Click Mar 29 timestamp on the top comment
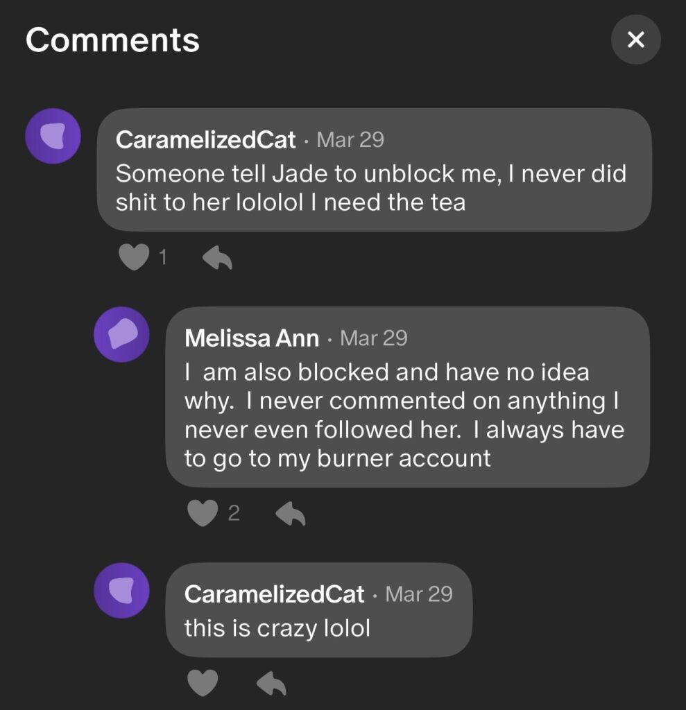Screen dimensions: 686x710 [350, 140]
